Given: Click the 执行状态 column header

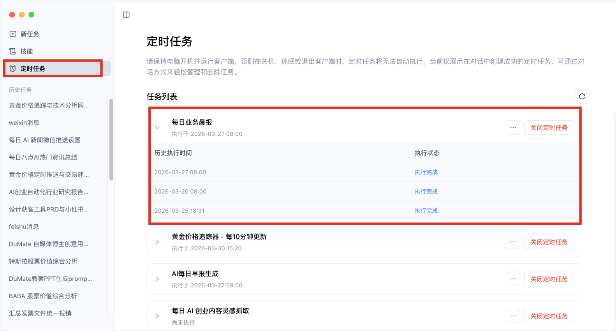Looking at the screenshot, I should 427,153.
